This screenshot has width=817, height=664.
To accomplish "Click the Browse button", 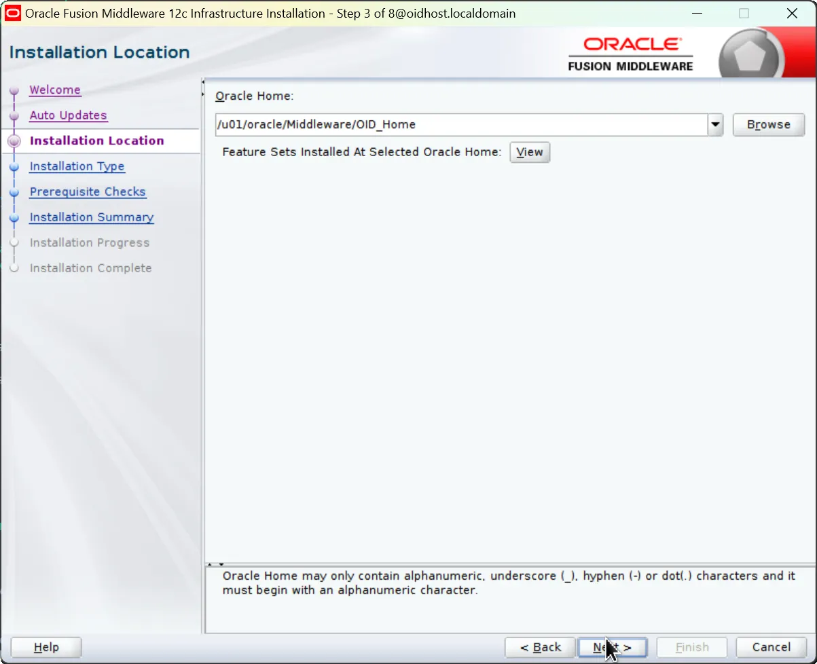I will [769, 125].
